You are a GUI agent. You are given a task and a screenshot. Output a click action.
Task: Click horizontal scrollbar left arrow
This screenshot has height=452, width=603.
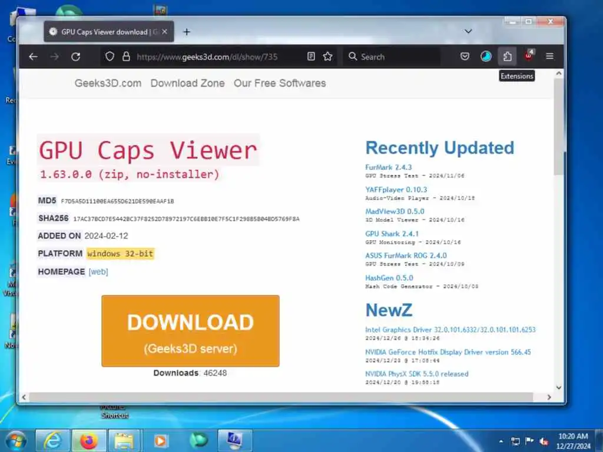click(x=24, y=397)
